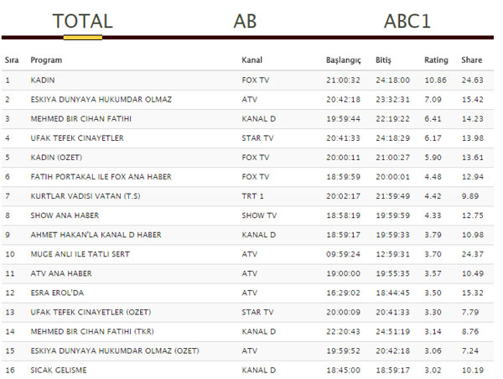Click the Sıra column header
The height and width of the screenshot is (379, 503).
click(12, 60)
